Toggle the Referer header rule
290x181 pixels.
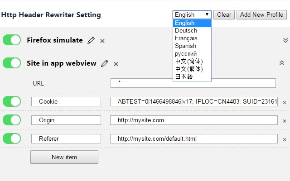coord(12,138)
